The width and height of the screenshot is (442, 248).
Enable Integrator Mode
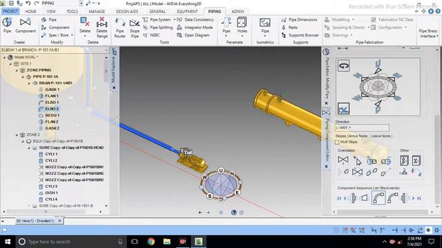point(195,28)
